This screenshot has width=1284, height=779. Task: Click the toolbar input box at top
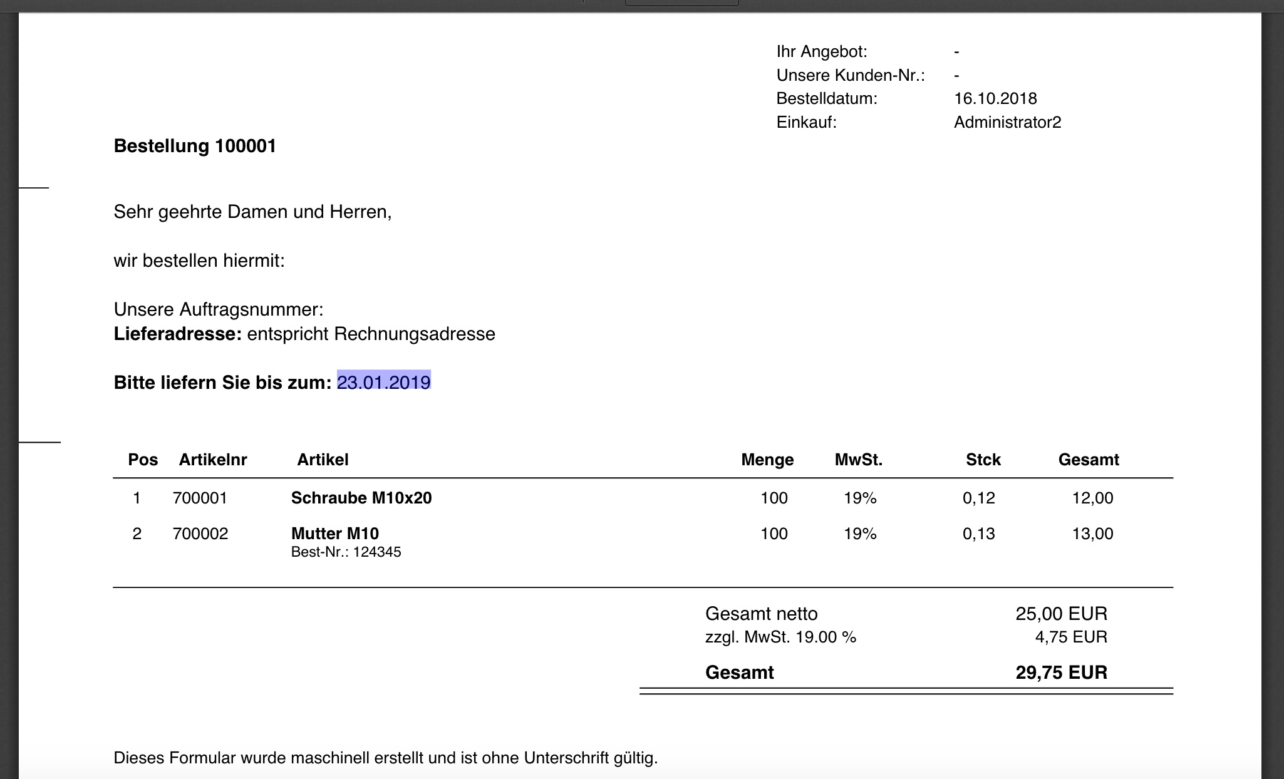[x=681, y=3]
